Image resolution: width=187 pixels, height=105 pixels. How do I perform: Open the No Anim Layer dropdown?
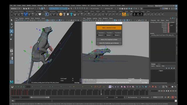pos(145,97)
